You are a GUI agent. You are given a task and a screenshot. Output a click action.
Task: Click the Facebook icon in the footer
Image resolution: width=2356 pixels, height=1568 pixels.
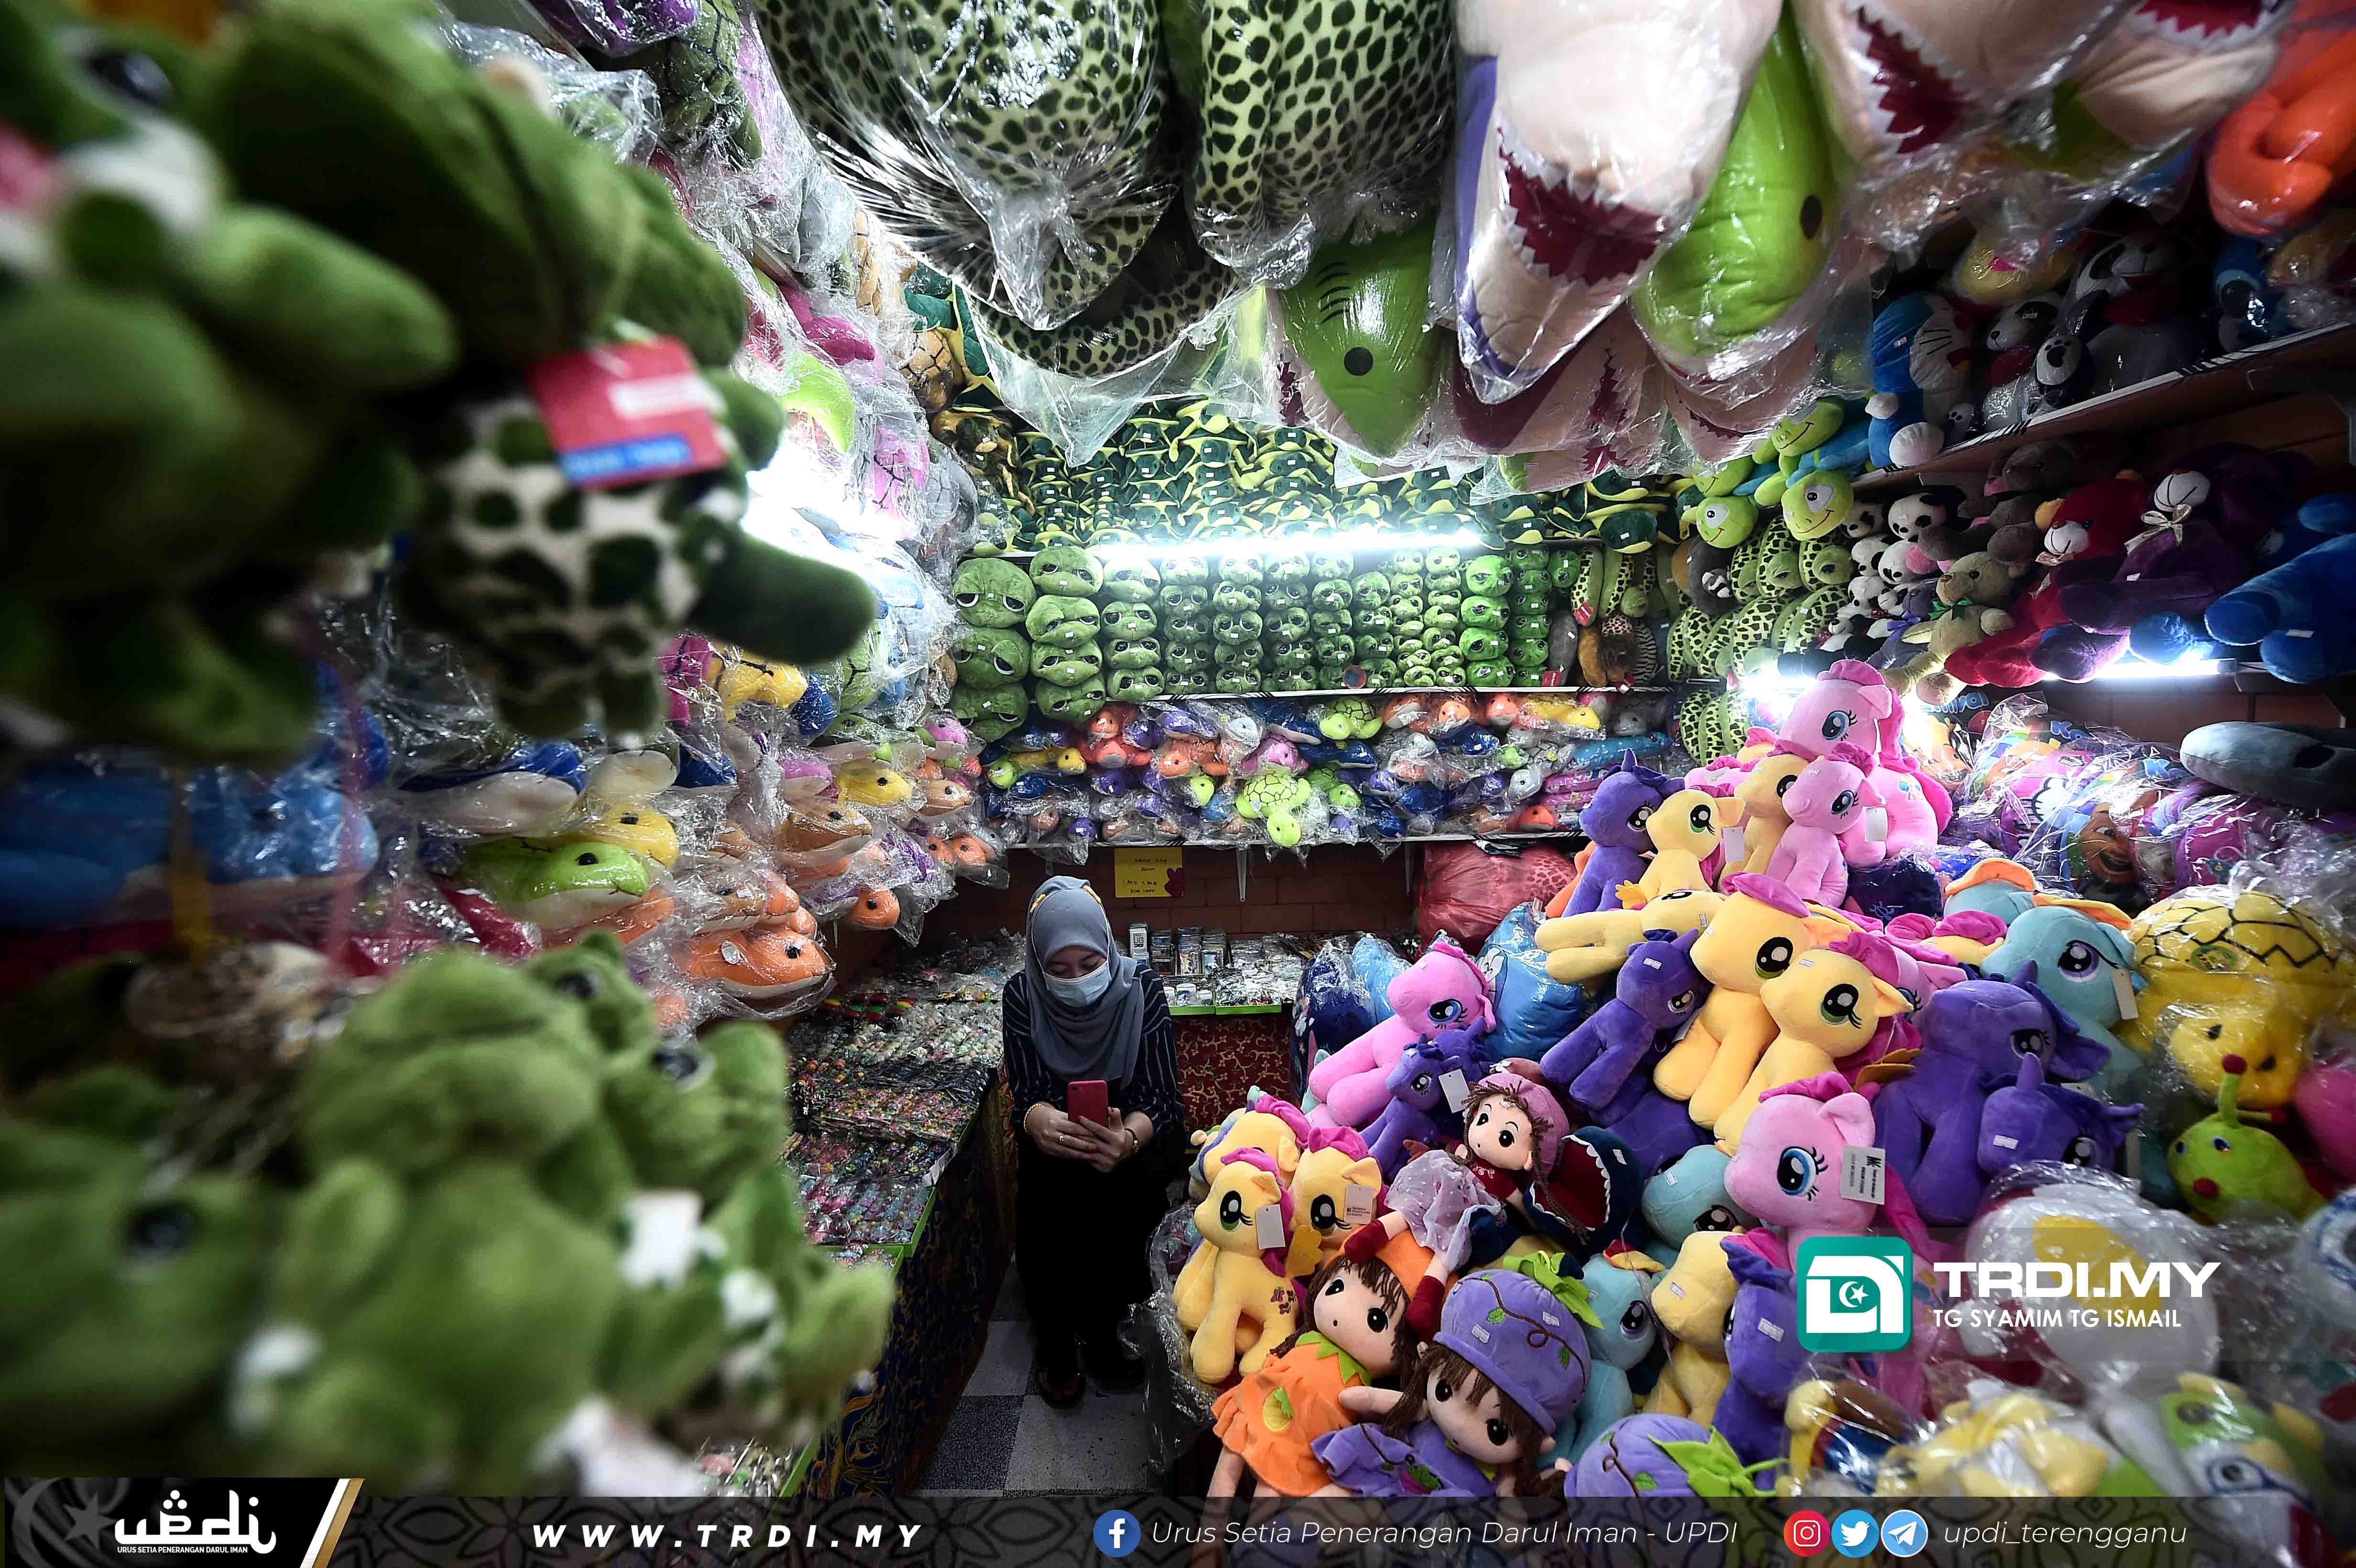click(1117, 1533)
